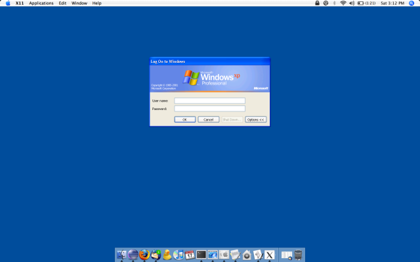The image size is (420, 262).
Task: Open Thunderbird mail from the dock
Action: click(156, 255)
